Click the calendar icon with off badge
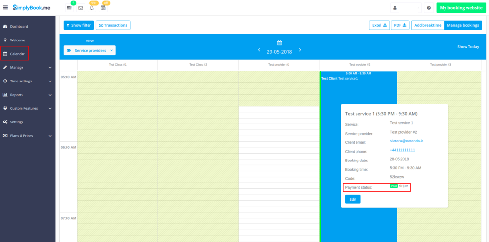 103,8
